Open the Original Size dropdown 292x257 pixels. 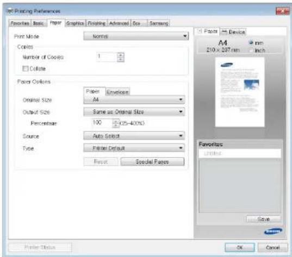[x=134, y=100]
